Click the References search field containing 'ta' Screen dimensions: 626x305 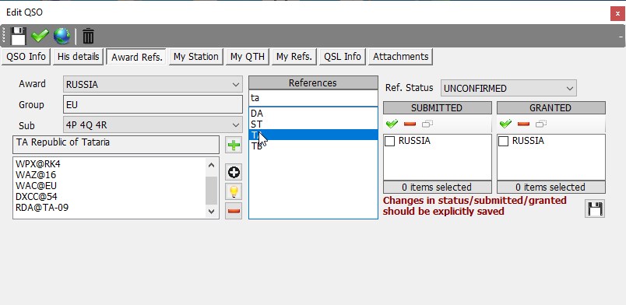point(313,98)
